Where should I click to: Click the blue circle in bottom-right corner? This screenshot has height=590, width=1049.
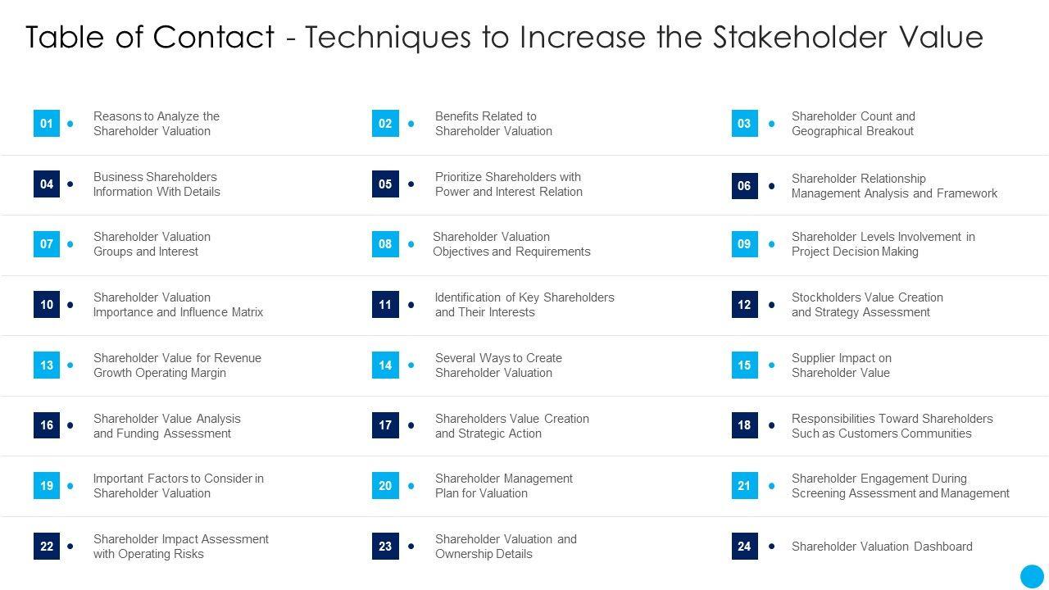(x=1032, y=575)
